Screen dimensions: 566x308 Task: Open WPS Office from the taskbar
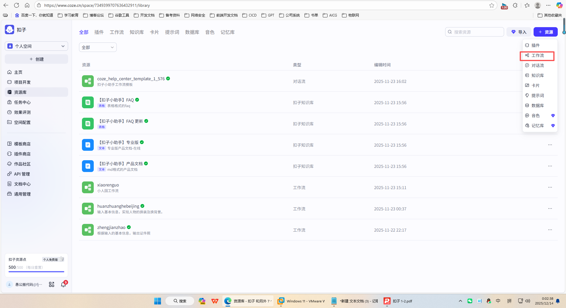pyautogui.click(x=215, y=301)
